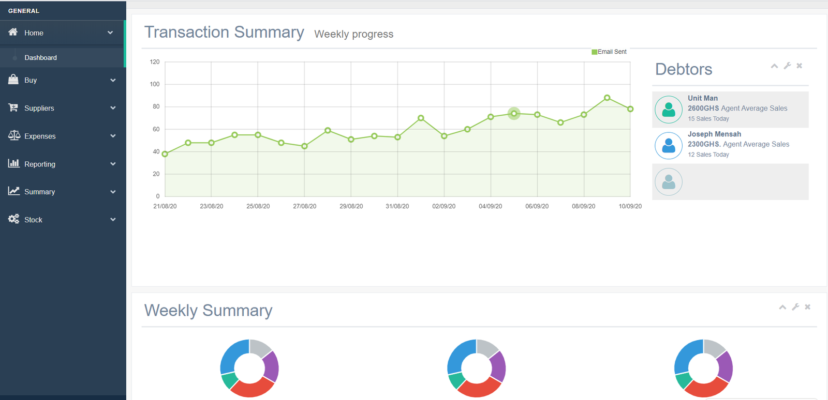Collapse the Debtors panel with chevron
The width and height of the screenshot is (828, 400).
(x=774, y=66)
